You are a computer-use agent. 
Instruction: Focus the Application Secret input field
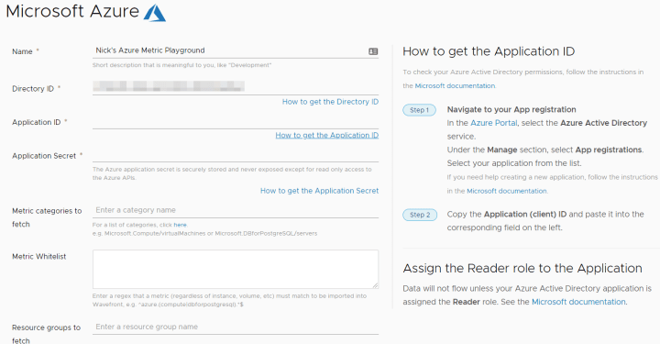click(x=236, y=155)
